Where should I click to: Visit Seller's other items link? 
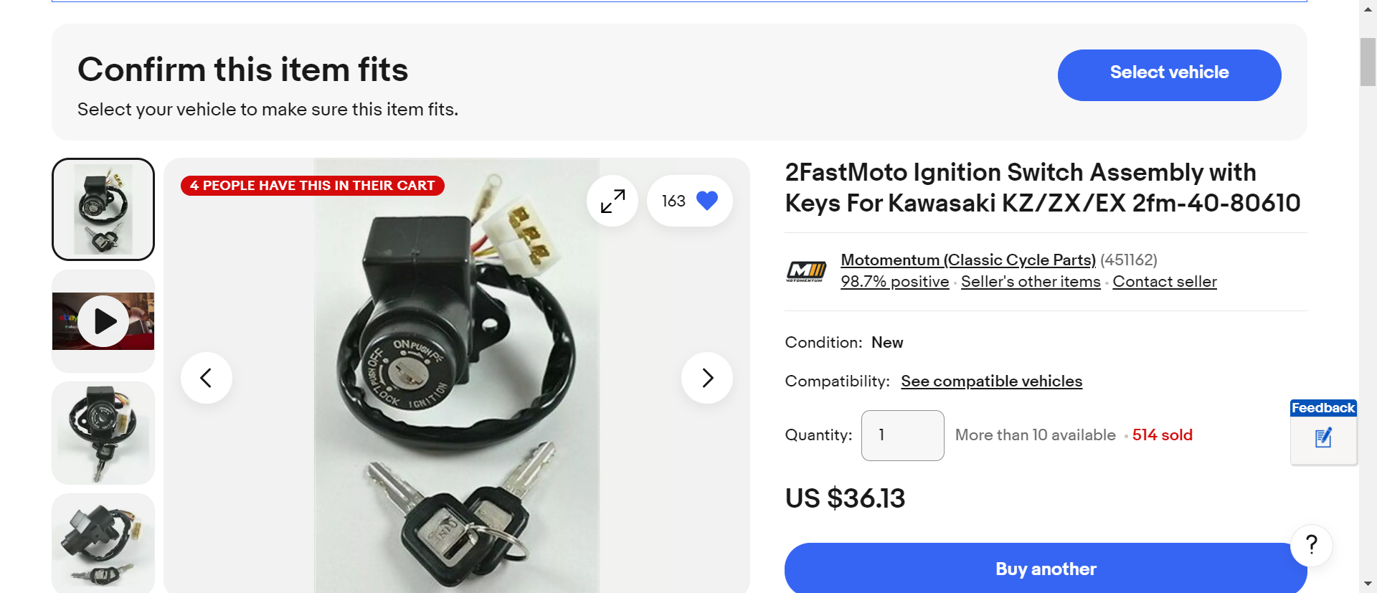1031,282
